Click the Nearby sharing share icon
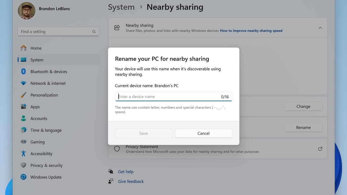Image resolution: width=347 pixels, height=195 pixels. coord(117,27)
